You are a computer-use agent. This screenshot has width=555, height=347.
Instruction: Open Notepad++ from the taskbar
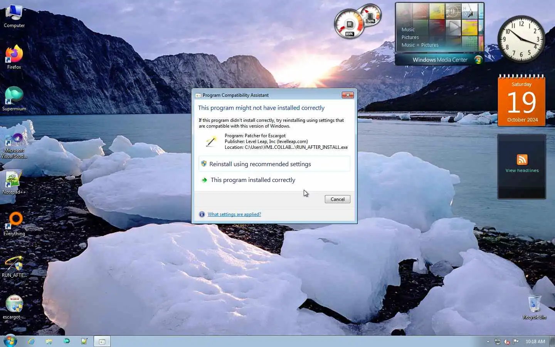[84, 341]
